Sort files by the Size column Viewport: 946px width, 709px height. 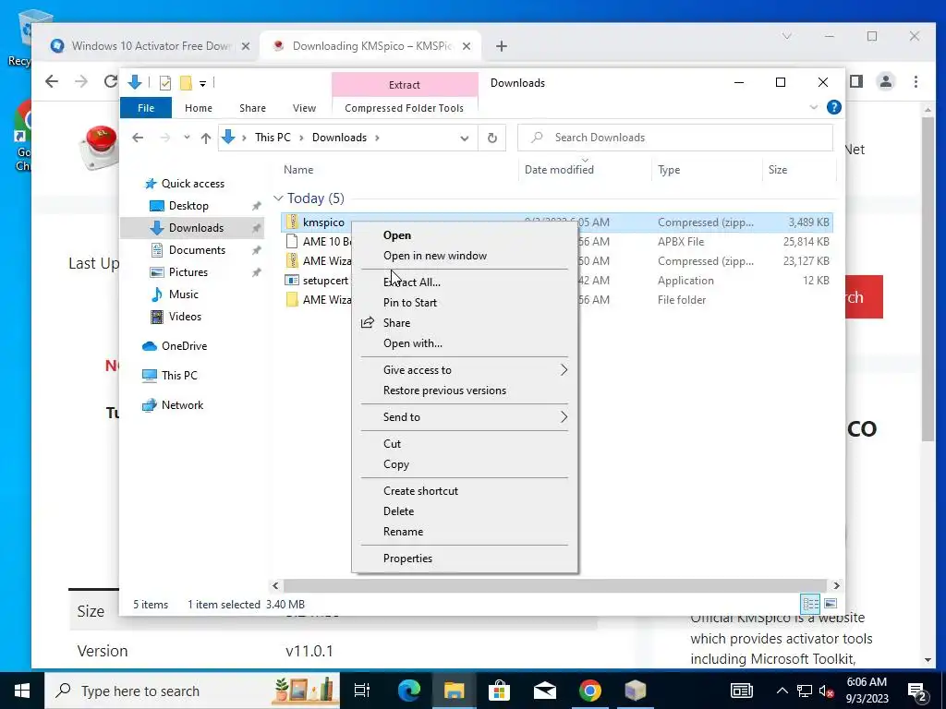click(778, 170)
